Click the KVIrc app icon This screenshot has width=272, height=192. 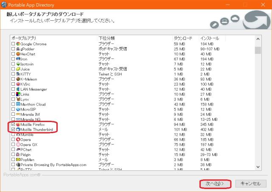[18, 84]
